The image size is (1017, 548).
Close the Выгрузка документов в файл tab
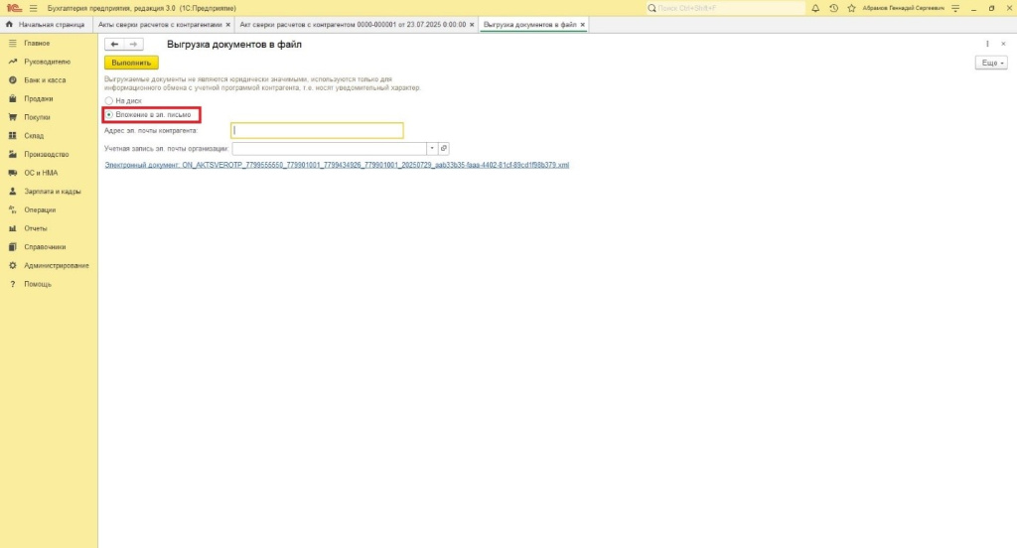(582, 25)
